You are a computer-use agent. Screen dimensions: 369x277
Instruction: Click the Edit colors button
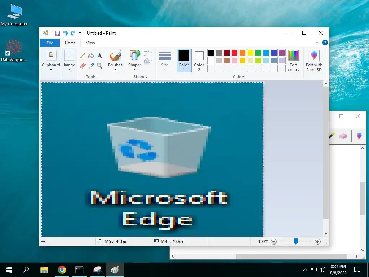pos(293,61)
